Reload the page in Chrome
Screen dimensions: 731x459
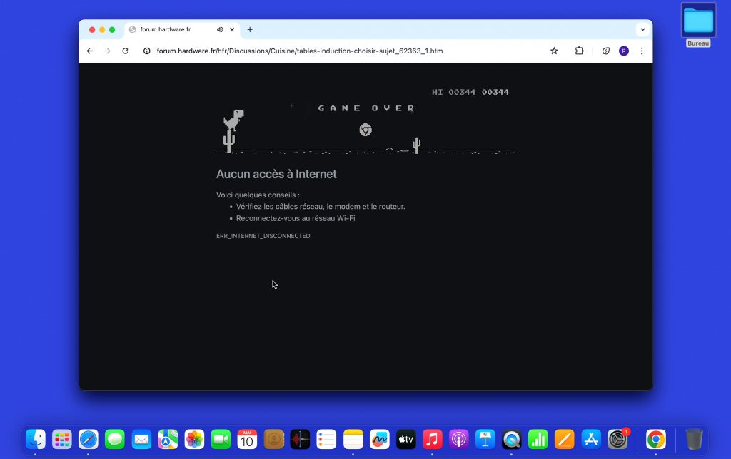click(x=126, y=51)
